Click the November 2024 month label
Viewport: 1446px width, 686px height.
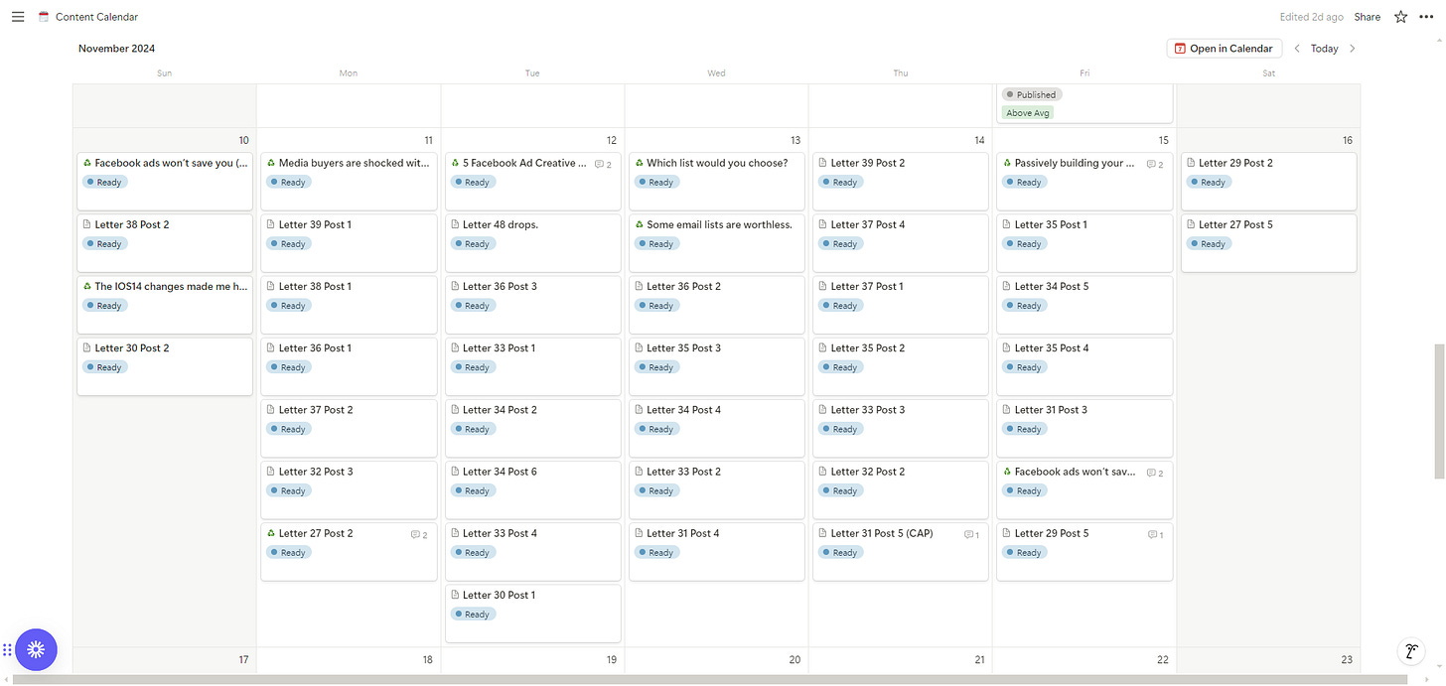pyautogui.click(x=117, y=49)
